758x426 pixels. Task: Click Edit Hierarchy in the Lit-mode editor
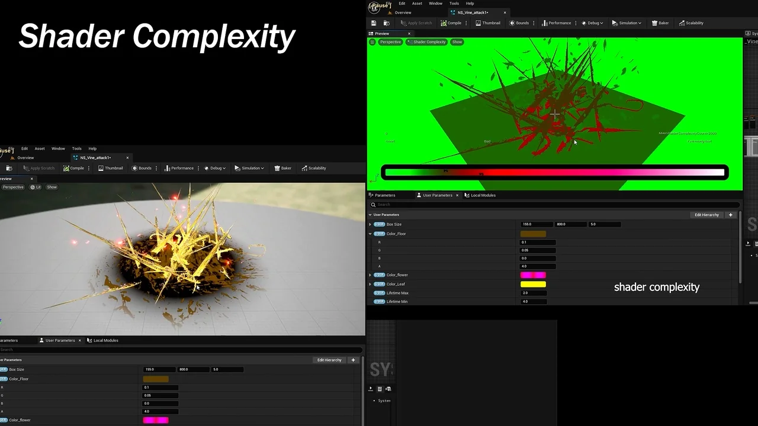(329, 360)
